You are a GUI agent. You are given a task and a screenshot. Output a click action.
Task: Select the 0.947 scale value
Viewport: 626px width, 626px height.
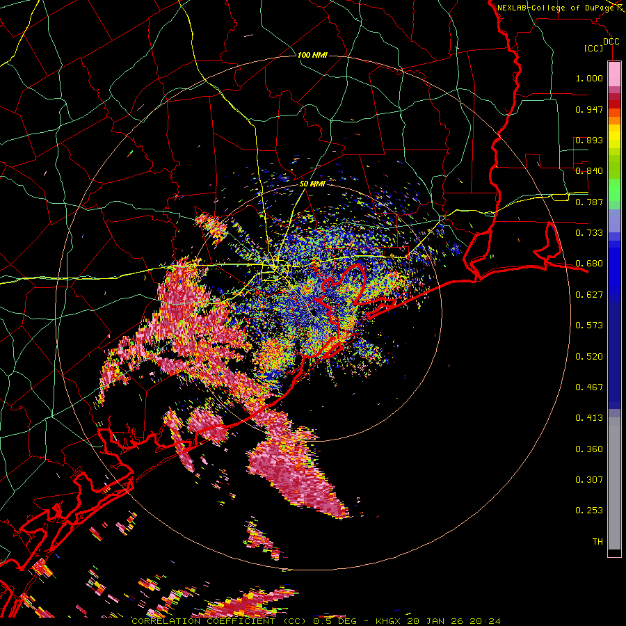[589, 109]
